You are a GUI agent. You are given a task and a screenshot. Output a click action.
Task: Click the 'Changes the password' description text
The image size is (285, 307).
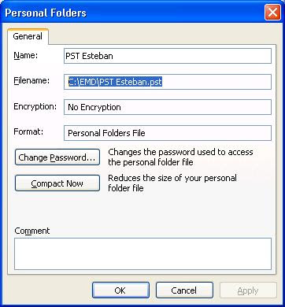coord(180,157)
